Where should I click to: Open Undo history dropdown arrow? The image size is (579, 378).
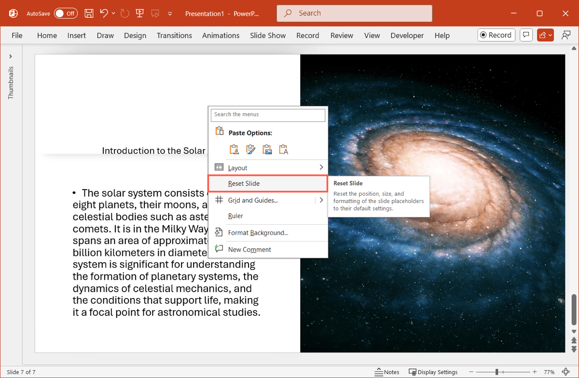[114, 13]
